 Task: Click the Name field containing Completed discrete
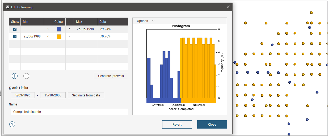point(69,112)
